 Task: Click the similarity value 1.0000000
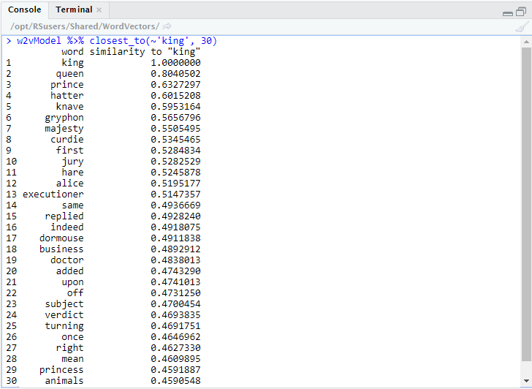tap(175, 63)
